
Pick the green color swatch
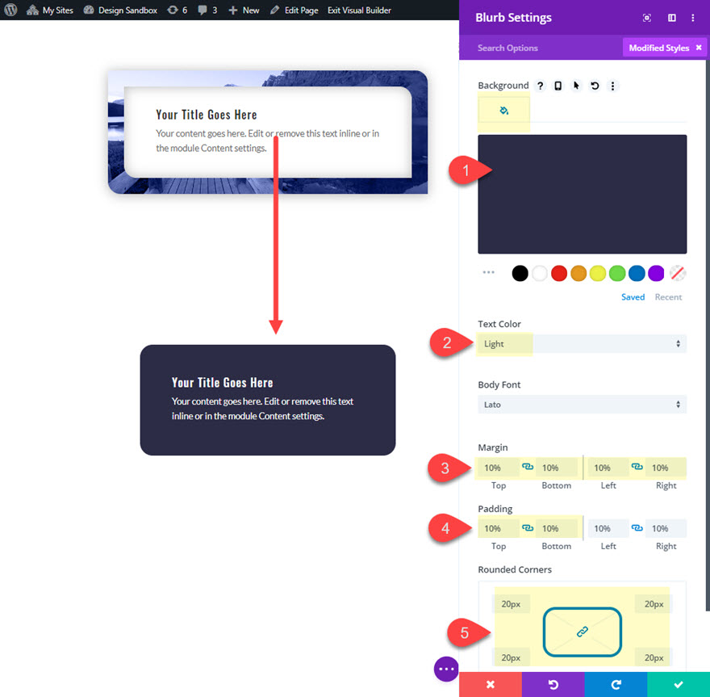(x=617, y=273)
